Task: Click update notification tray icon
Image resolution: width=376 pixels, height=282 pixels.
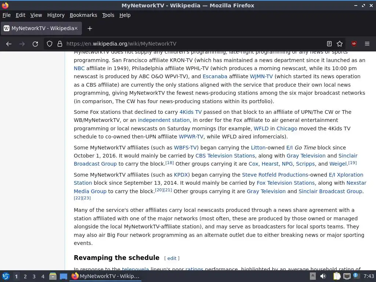Action: tap(355, 276)
